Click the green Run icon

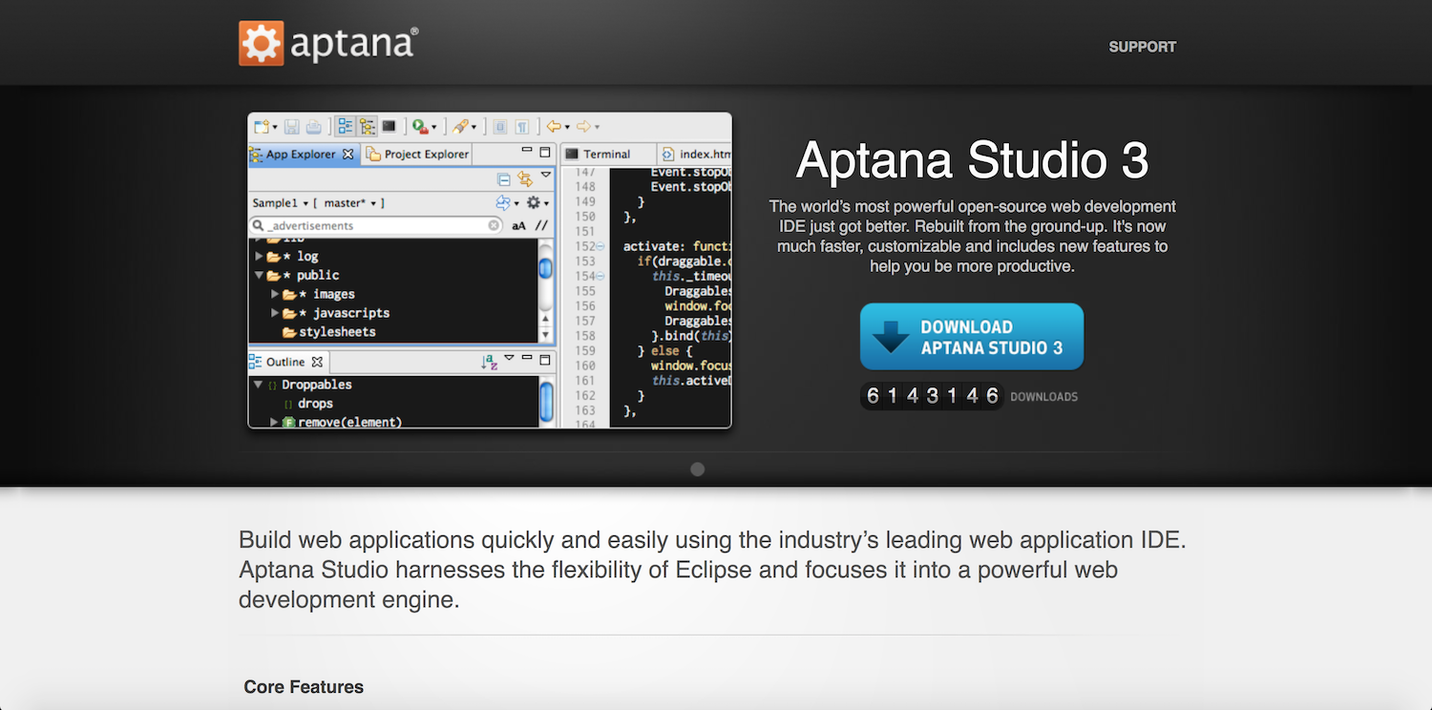[x=421, y=126]
